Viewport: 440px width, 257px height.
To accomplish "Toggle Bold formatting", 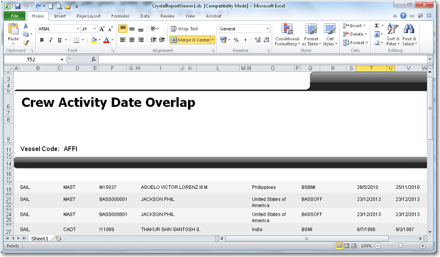I will [x=42, y=40].
